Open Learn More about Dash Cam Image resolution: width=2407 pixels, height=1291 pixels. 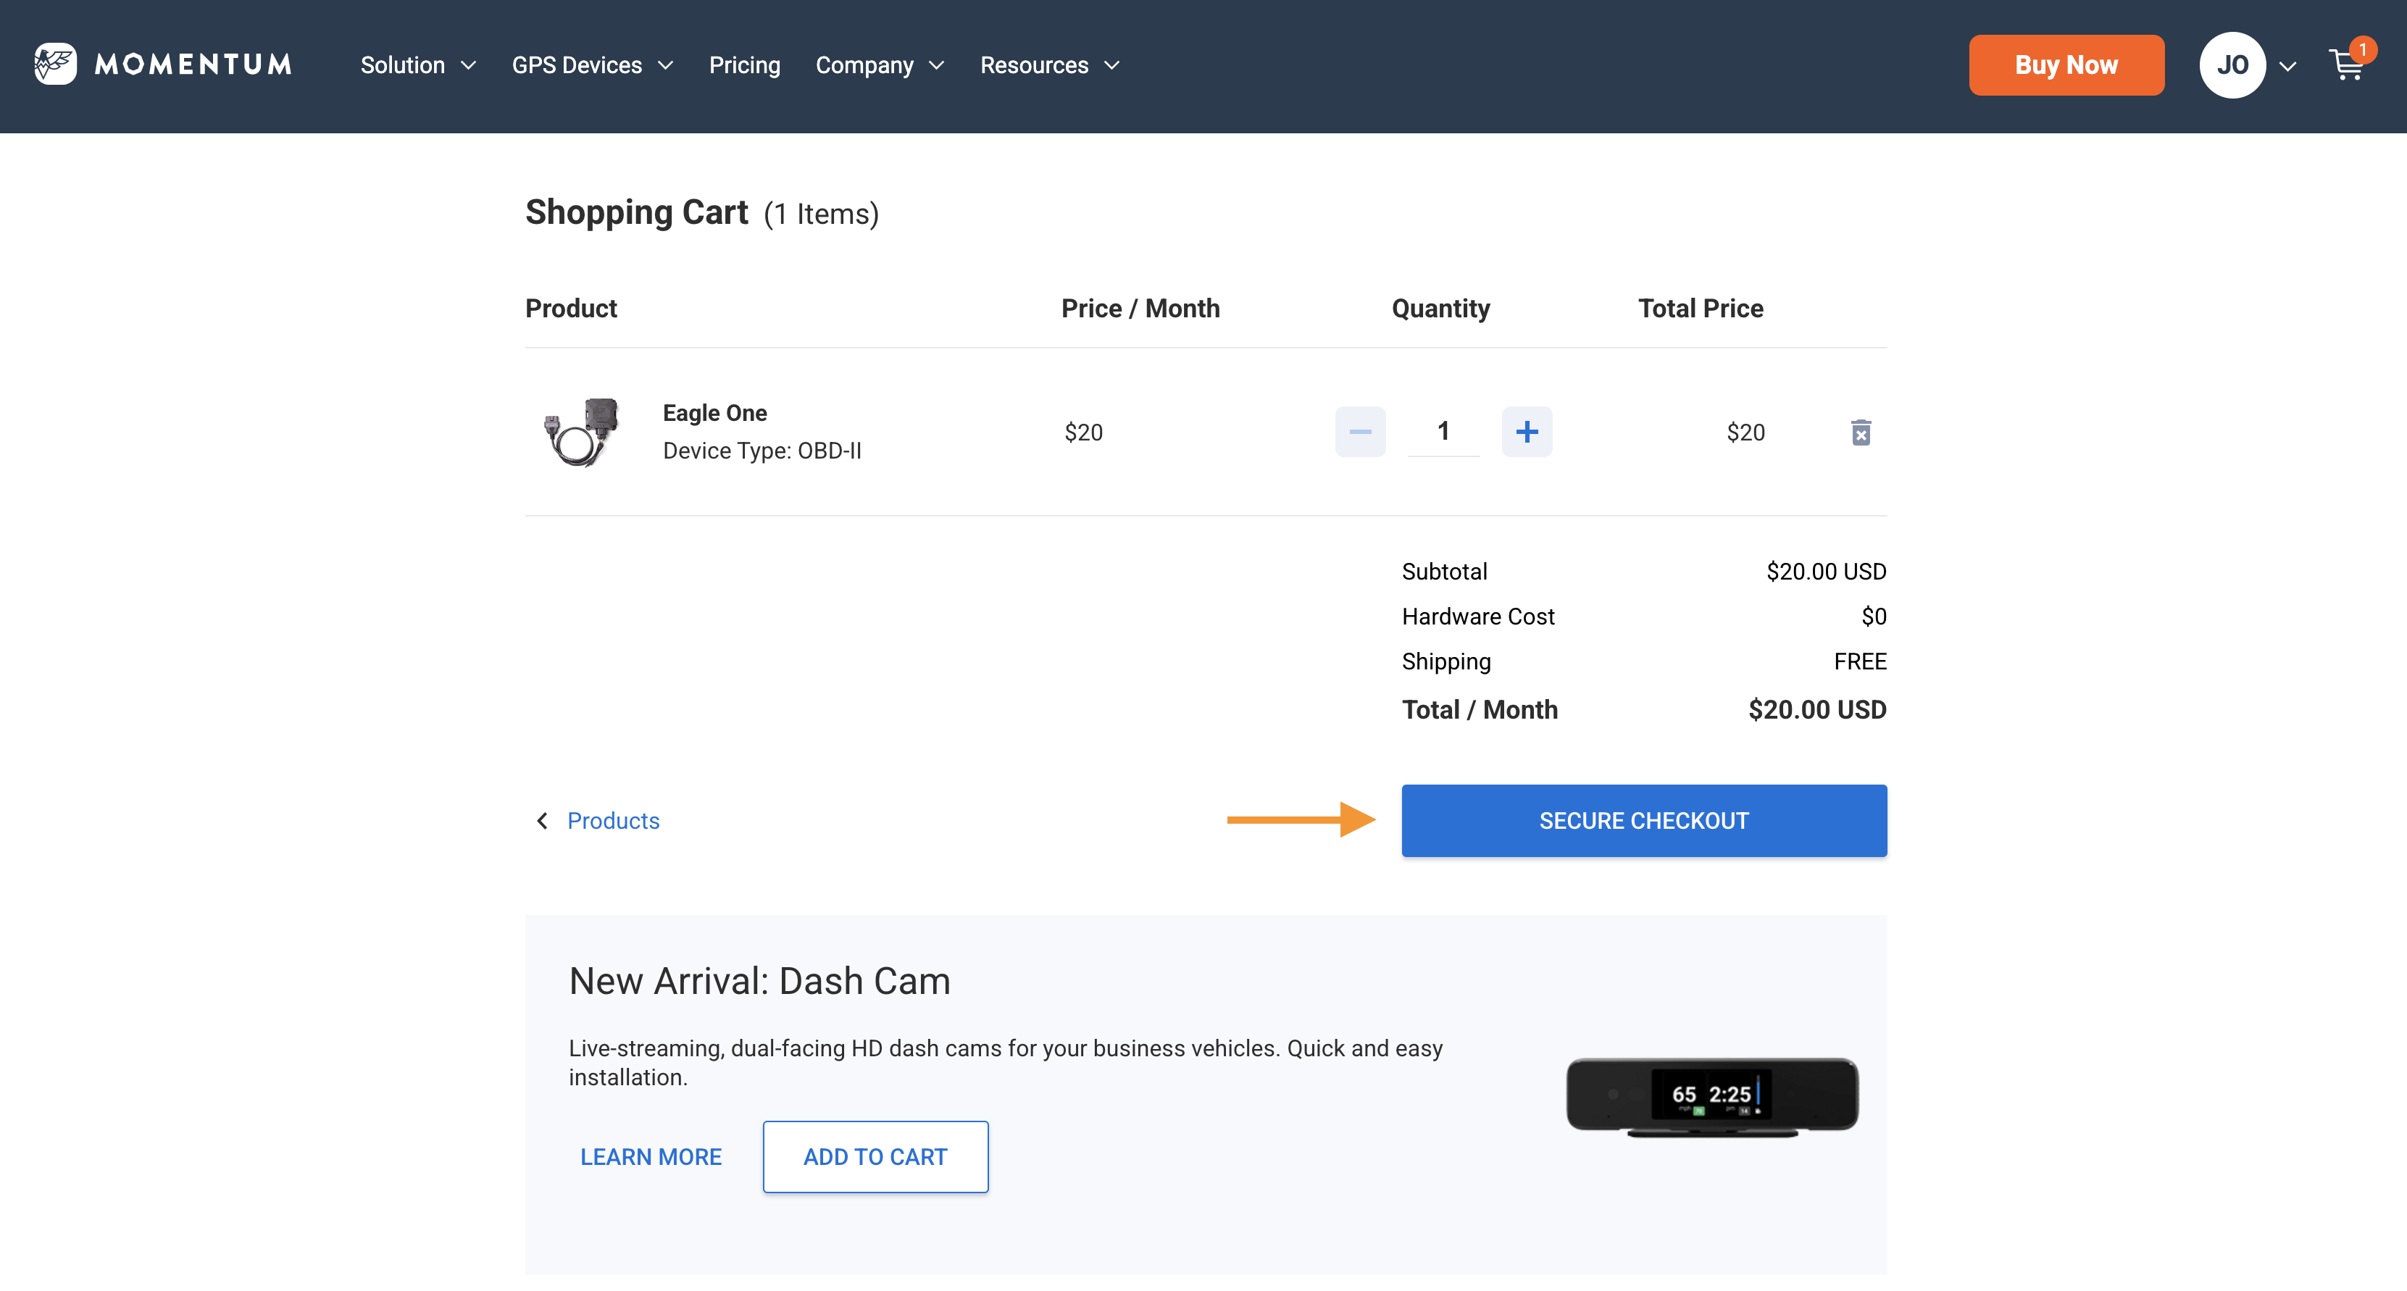(x=651, y=1156)
